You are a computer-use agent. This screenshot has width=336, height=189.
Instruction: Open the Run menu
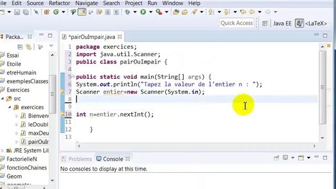[152, 3]
